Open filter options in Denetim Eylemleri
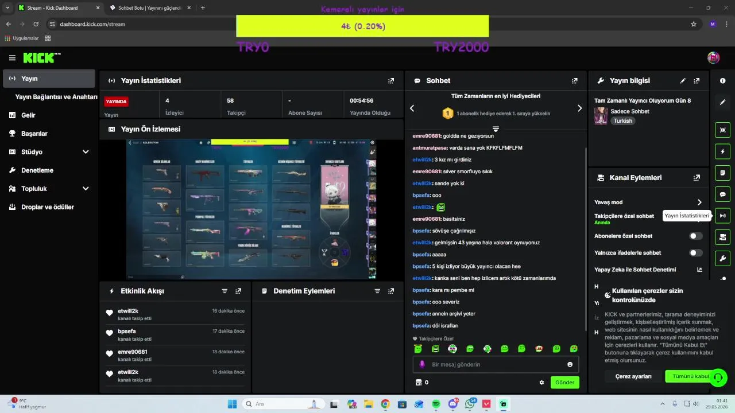This screenshot has height=413, width=735. [x=377, y=291]
